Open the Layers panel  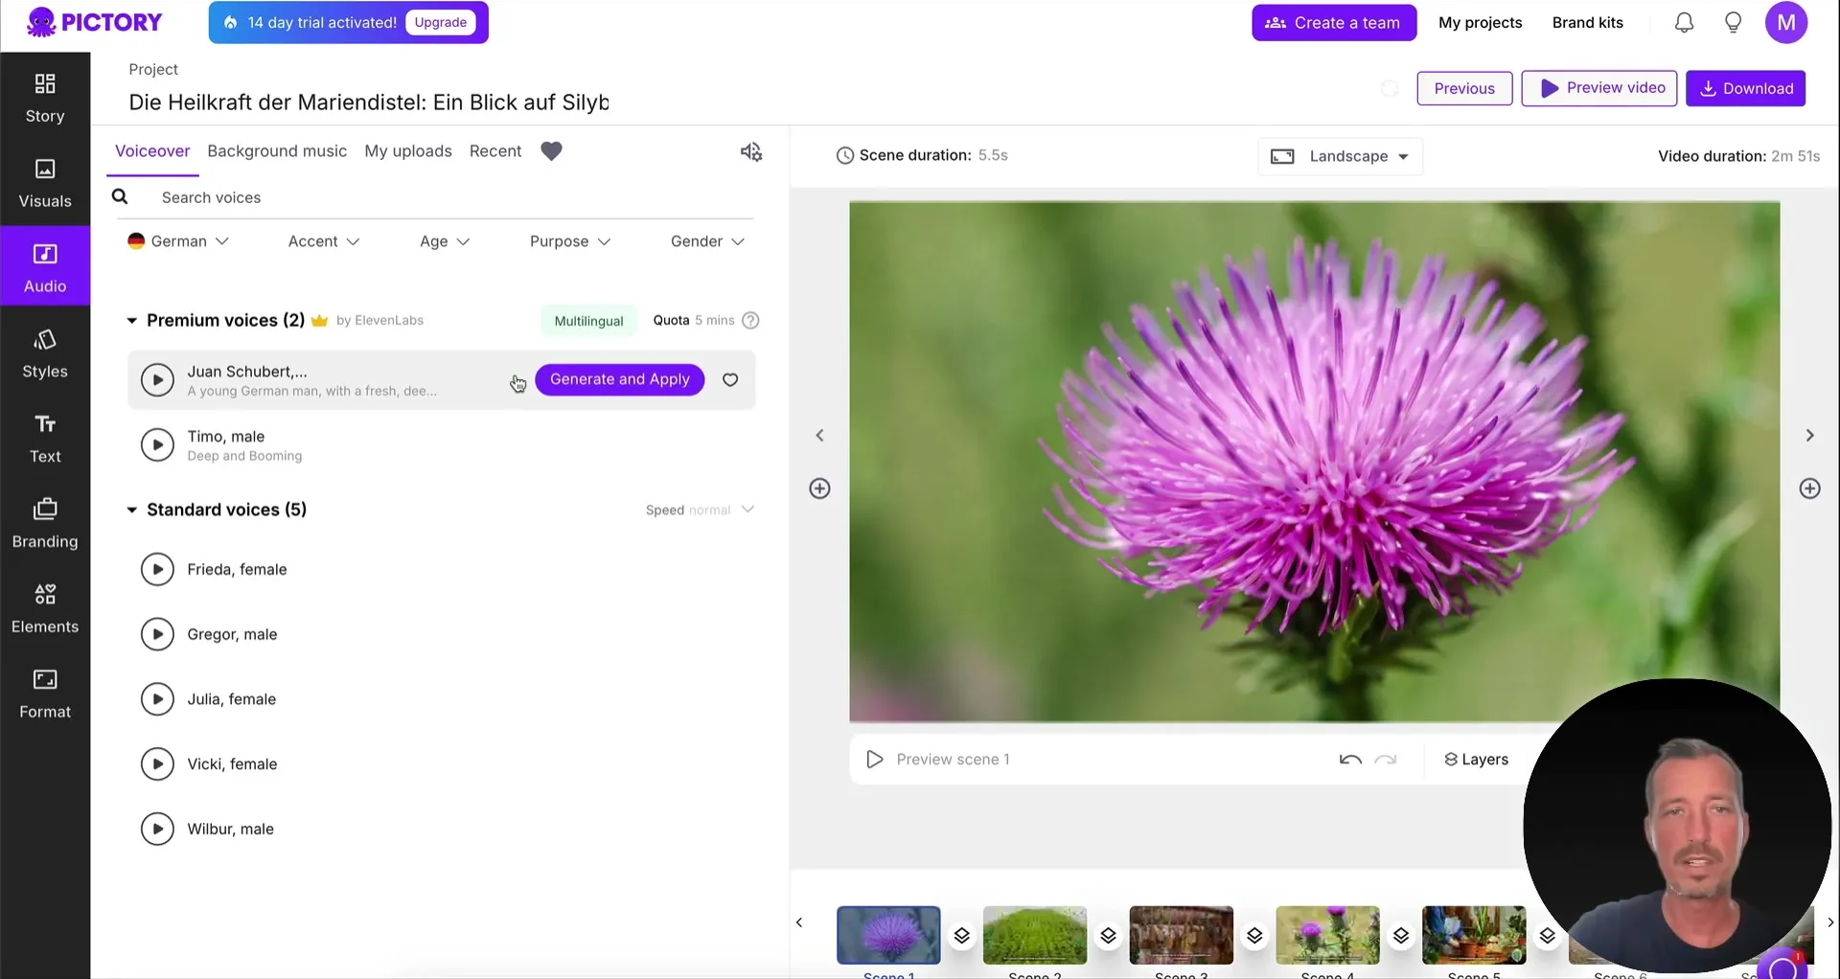click(x=1476, y=759)
